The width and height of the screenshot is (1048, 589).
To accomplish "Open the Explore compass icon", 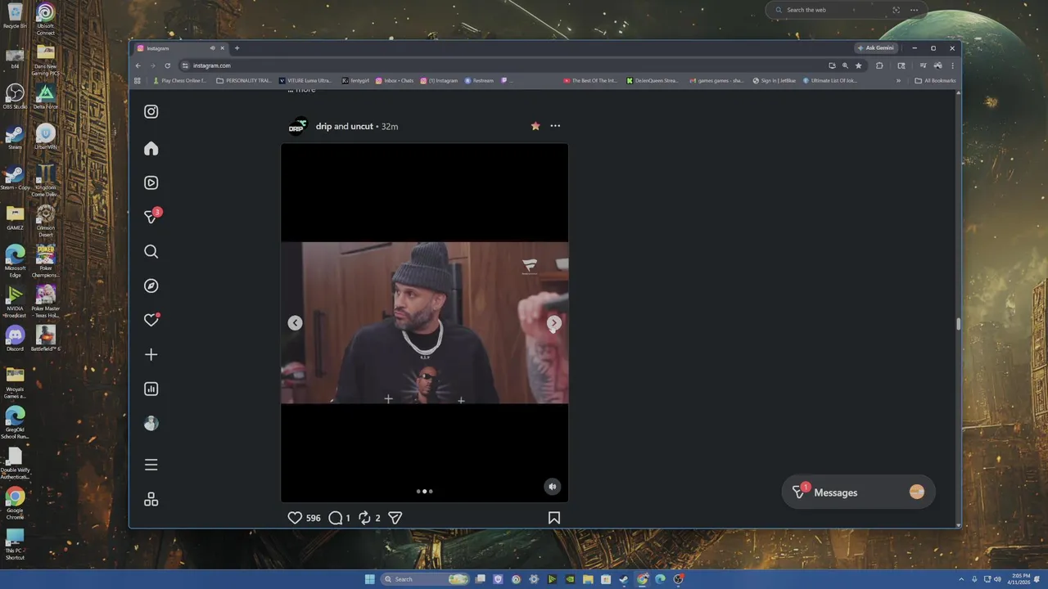I will [x=151, y=286].
